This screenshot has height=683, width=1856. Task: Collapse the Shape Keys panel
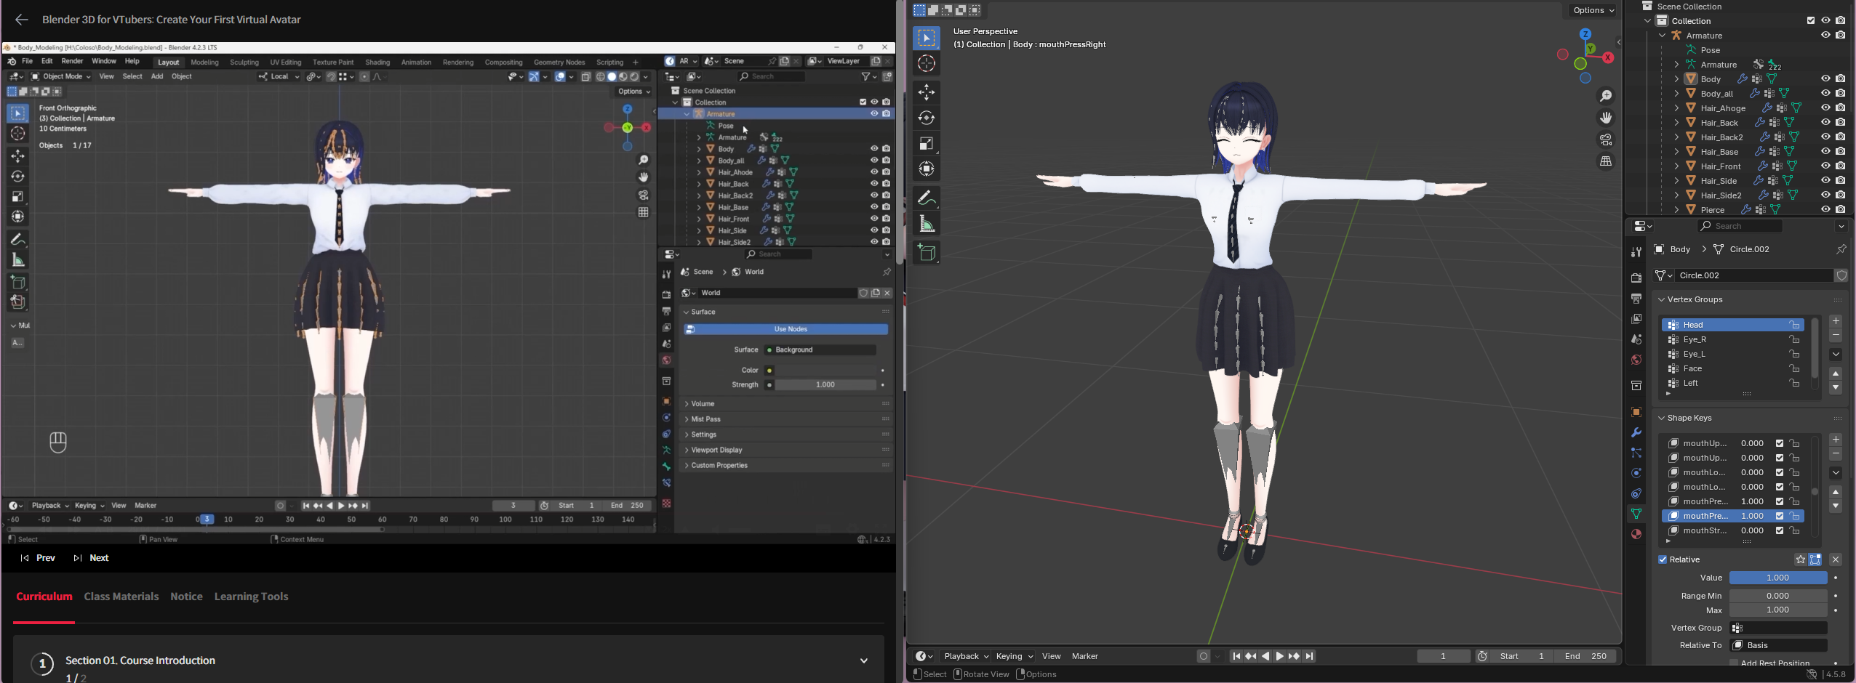pos(1663,418)
